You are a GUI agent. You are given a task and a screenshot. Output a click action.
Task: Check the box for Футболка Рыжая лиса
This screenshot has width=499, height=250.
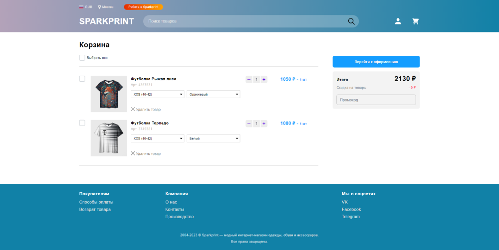pyautogui.click(x=82, y=79)
